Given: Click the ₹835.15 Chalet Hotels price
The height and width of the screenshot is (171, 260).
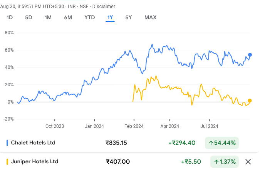Looking at the screenshot, I should click(x=116, y=143).
